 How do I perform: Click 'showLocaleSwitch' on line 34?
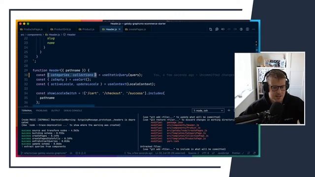pos(62,93)
